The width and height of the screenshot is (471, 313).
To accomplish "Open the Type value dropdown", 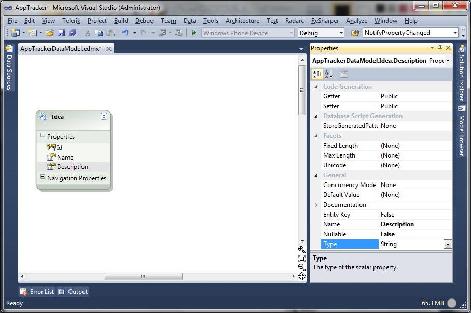I will (x=448, y=244).
